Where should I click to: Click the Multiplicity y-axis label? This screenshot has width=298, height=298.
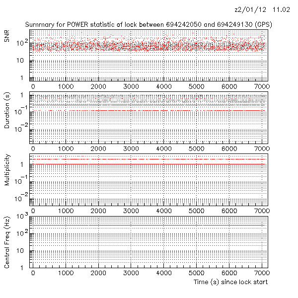point(7,170)
